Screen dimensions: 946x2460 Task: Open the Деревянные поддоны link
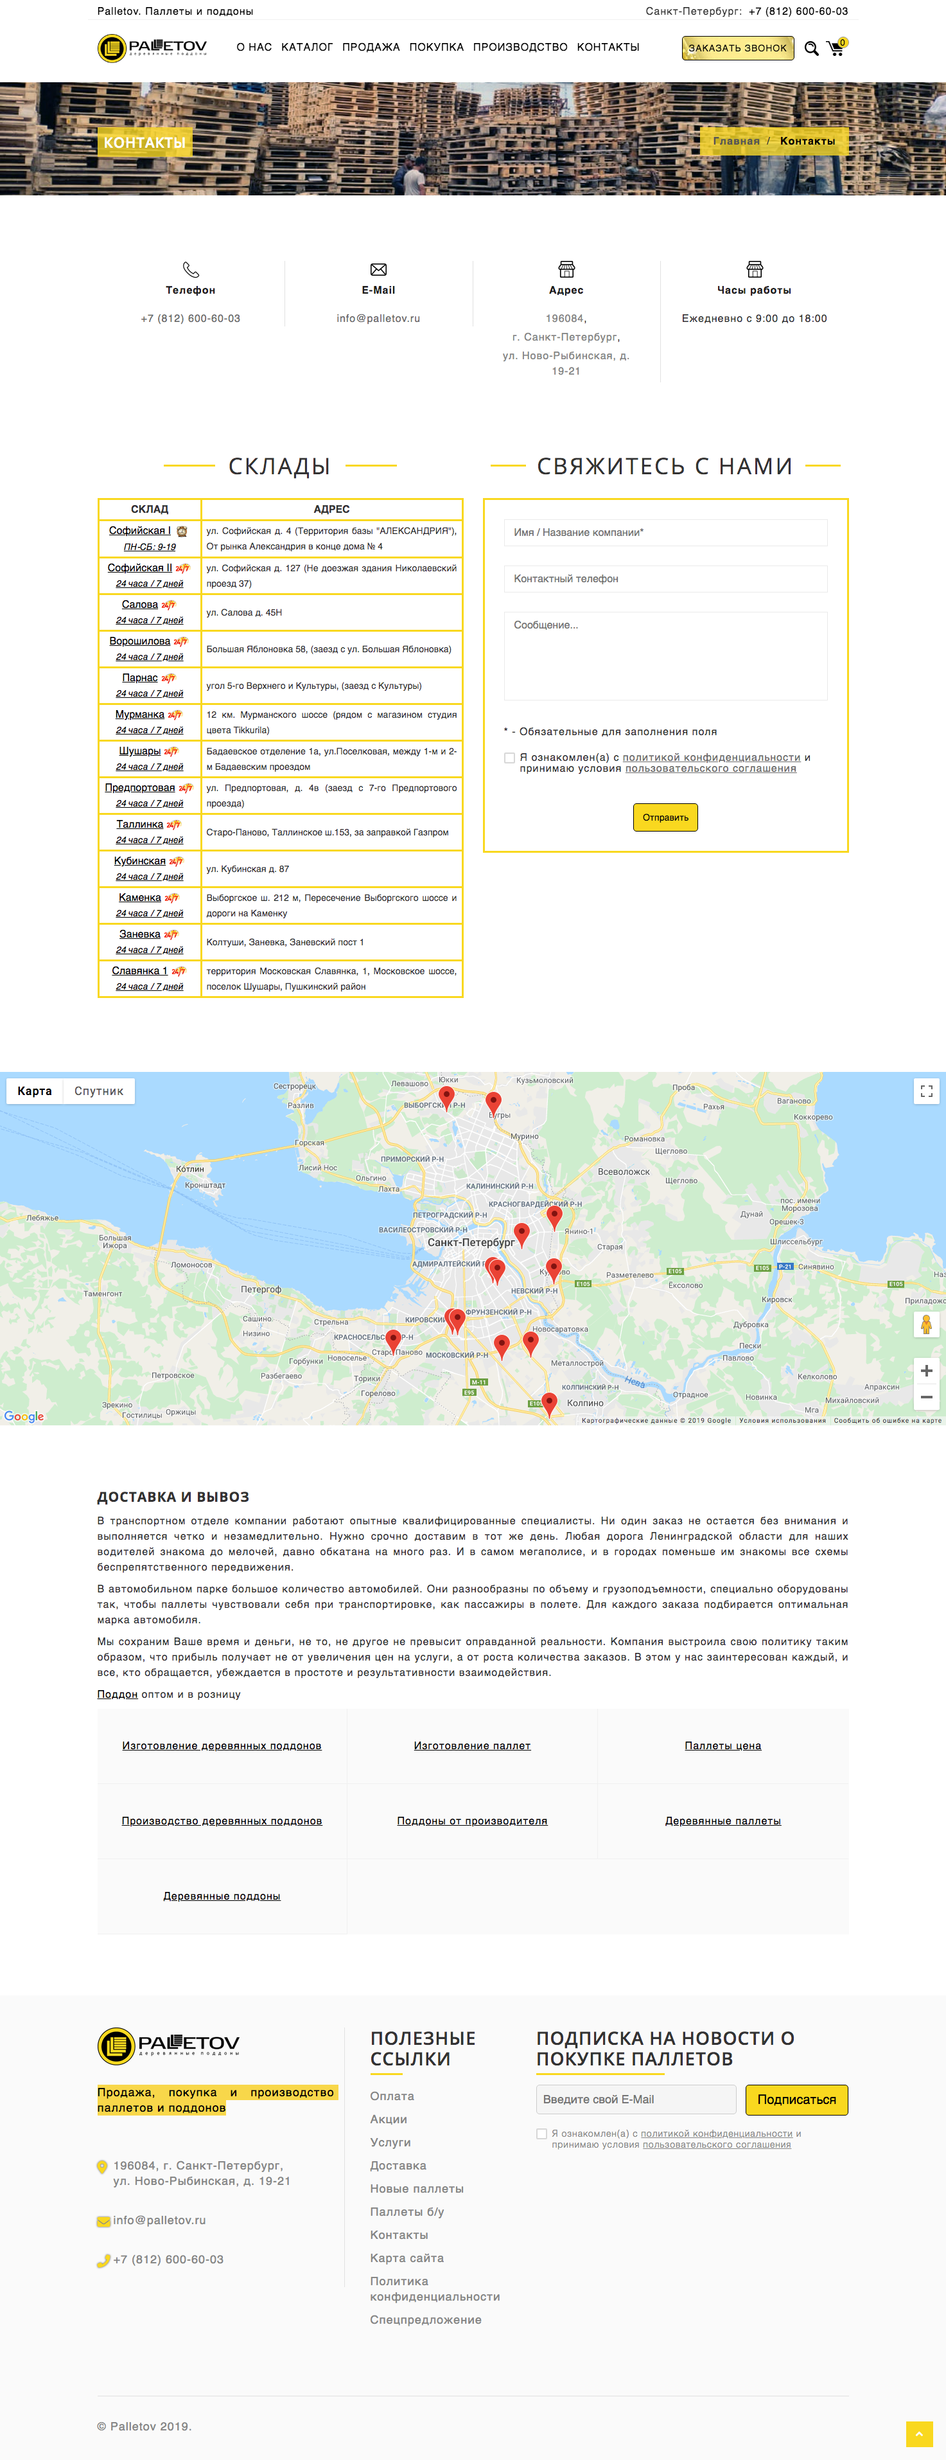pyautogui.click(x=222, y=1896)
